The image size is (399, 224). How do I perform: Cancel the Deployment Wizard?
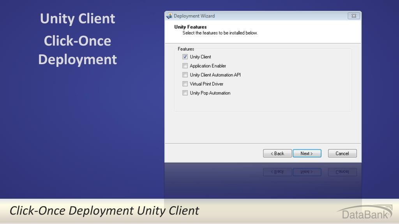tap(342, 153)
